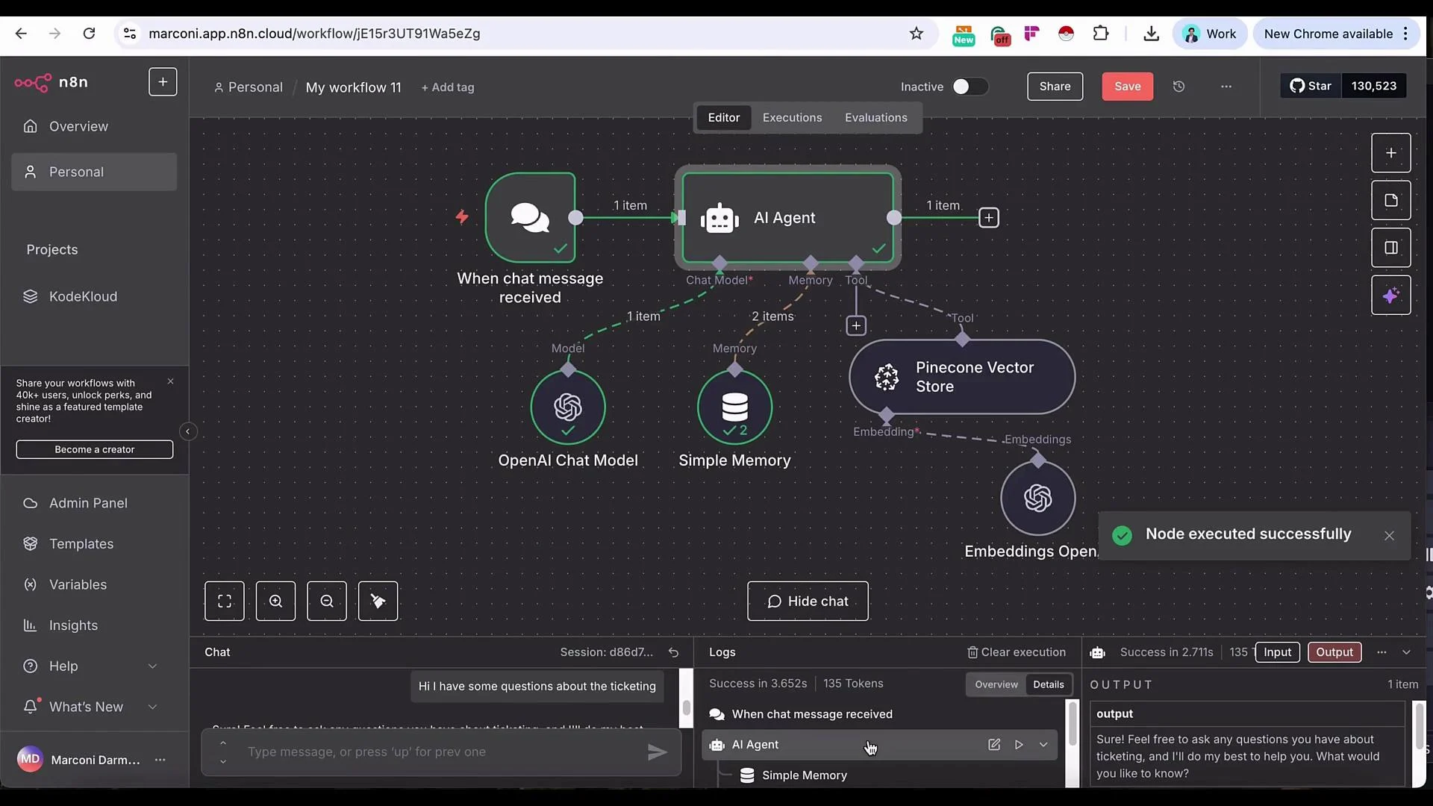Click next message down arrow
1433x806 pixels.
pyautogui.click(x=222, y=761)
